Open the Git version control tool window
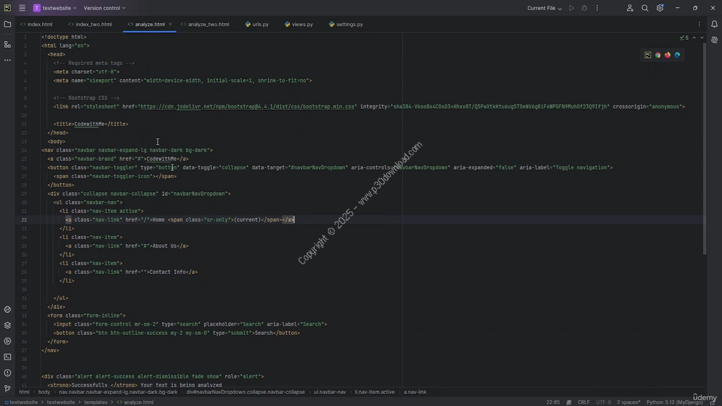This screenshot has width=722, height=406. [7, 389]
